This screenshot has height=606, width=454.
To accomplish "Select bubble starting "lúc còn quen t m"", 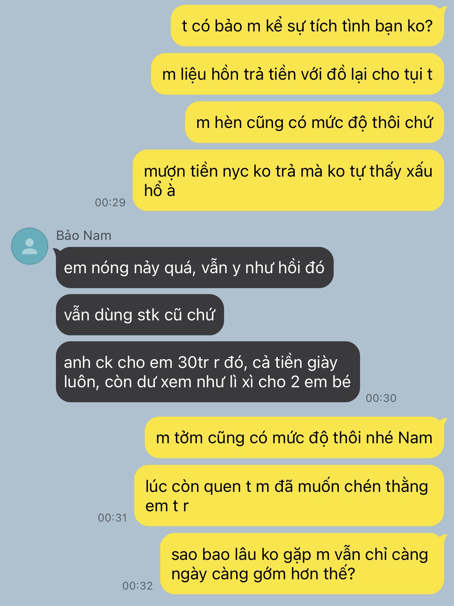I will (289, 496).
